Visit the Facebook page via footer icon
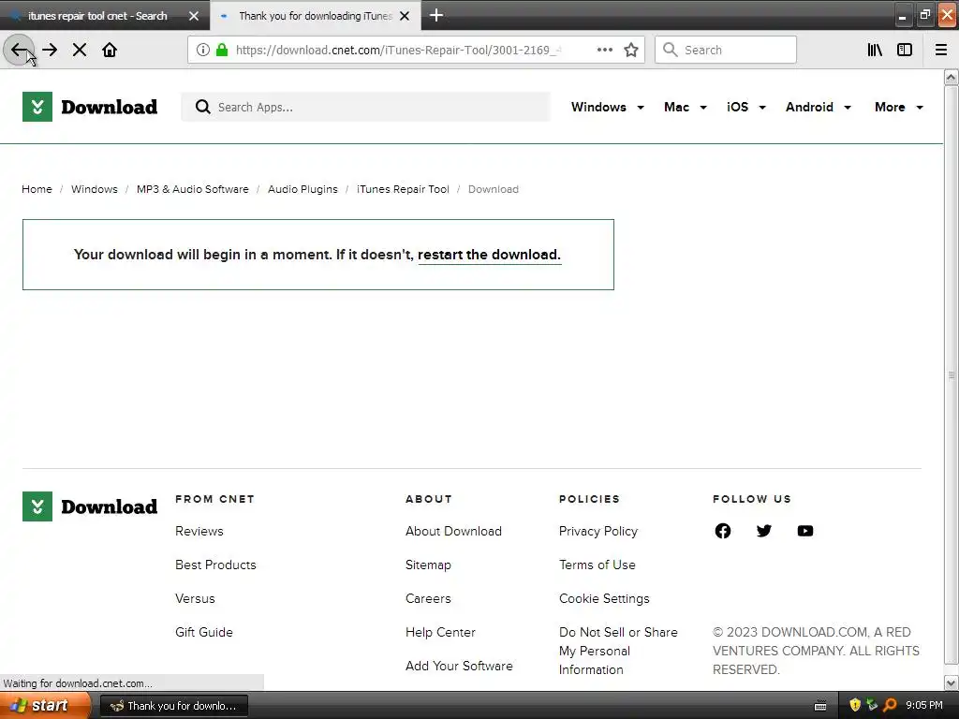 [x=722, y=531]
